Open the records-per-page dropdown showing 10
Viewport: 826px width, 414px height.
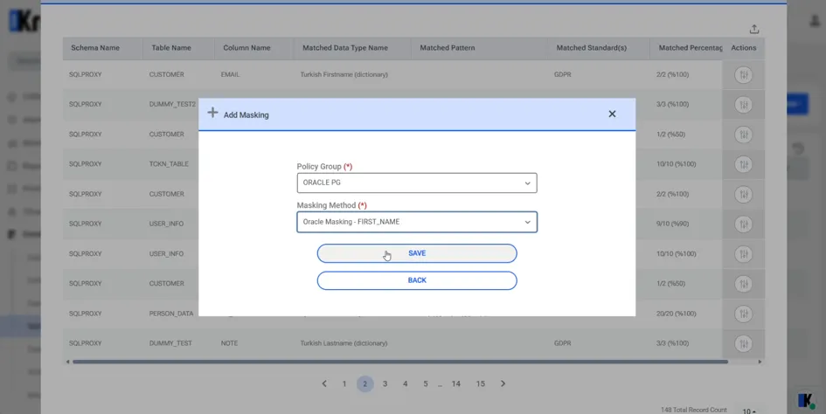click(x=749, y=411)
